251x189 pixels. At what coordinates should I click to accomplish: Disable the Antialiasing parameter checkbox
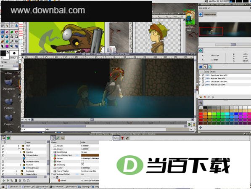pyautogui.click(x=82, y=165)
